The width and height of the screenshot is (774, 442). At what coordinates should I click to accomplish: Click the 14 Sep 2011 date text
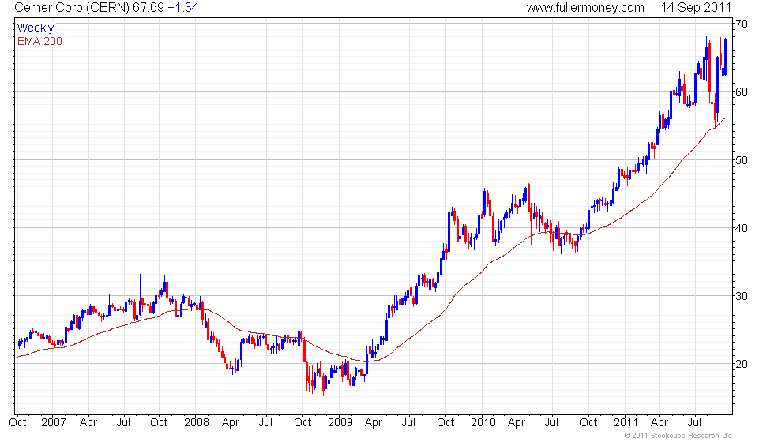[x=698, y=8]
